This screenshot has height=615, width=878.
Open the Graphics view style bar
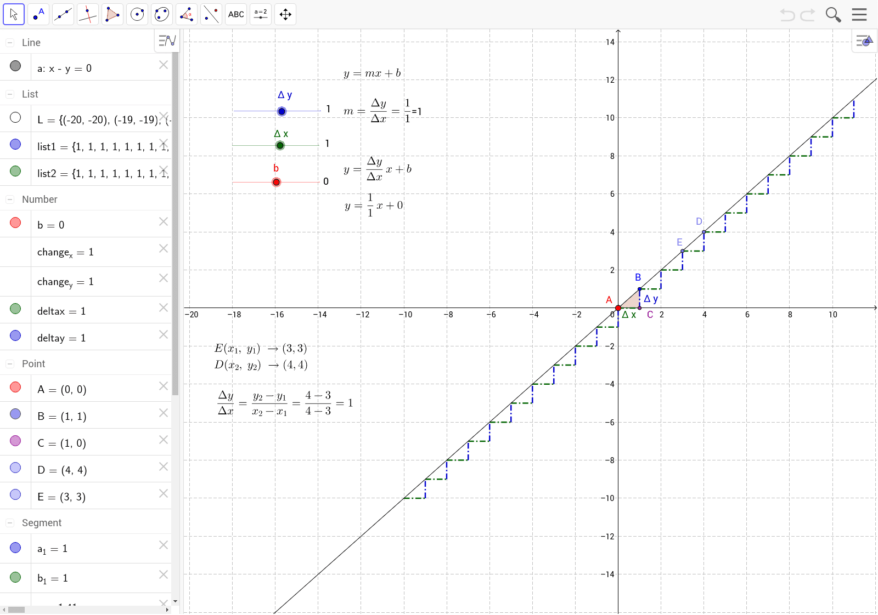pyautogui.click(x=864, y=41)
